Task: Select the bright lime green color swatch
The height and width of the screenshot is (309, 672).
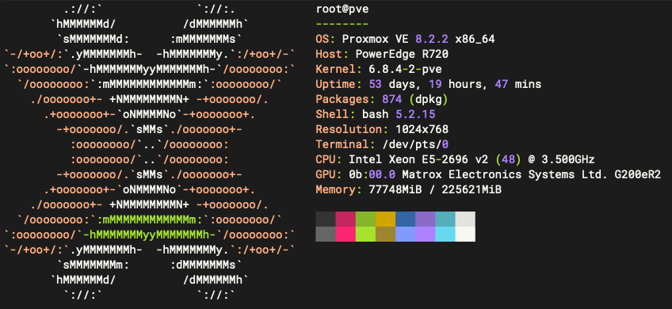Action: [x=365, y=234]
